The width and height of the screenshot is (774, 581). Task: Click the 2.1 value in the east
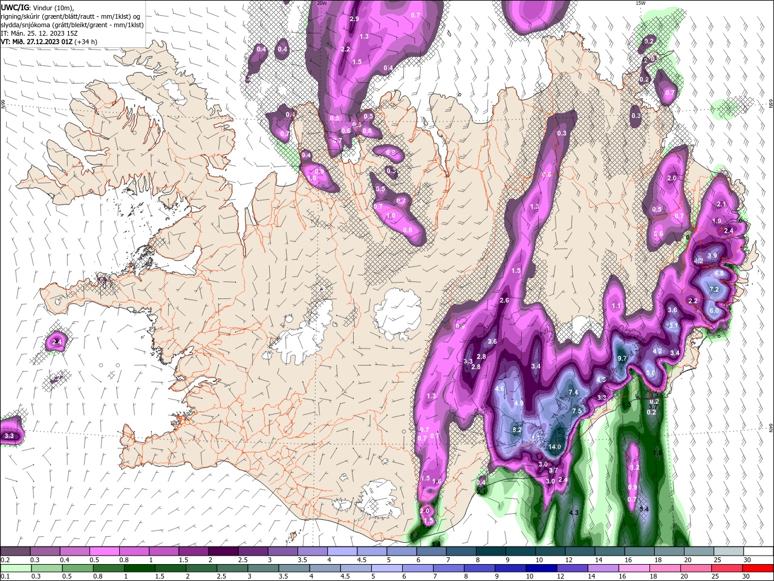point(721,204)
